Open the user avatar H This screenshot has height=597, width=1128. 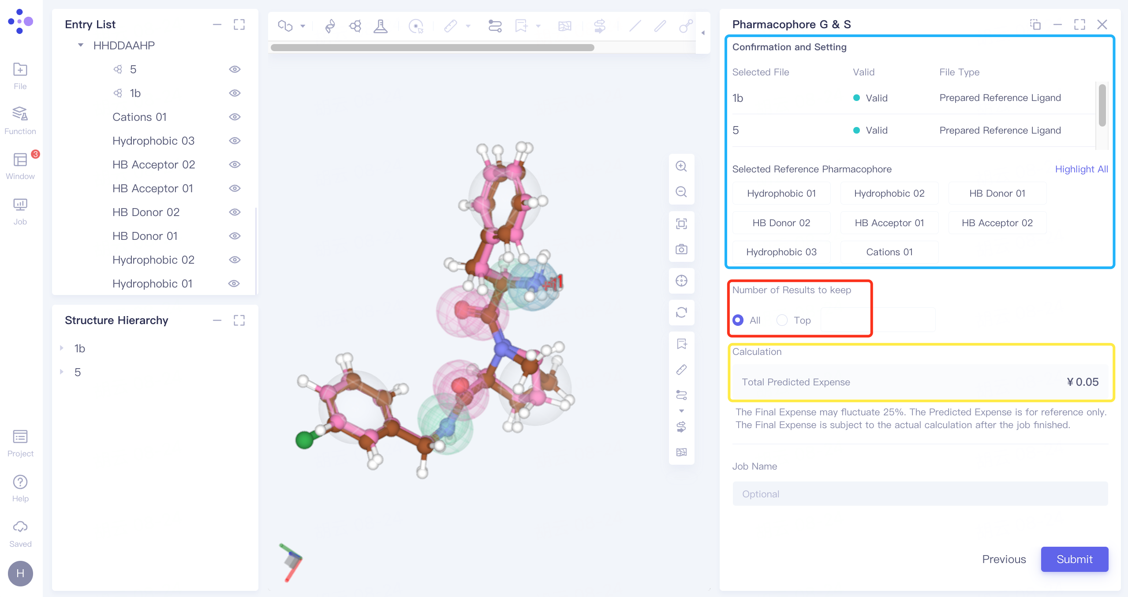[20, 573]
